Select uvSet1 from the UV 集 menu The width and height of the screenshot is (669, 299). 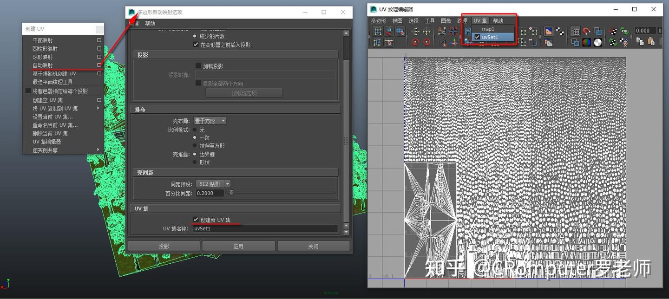[490, 37]
